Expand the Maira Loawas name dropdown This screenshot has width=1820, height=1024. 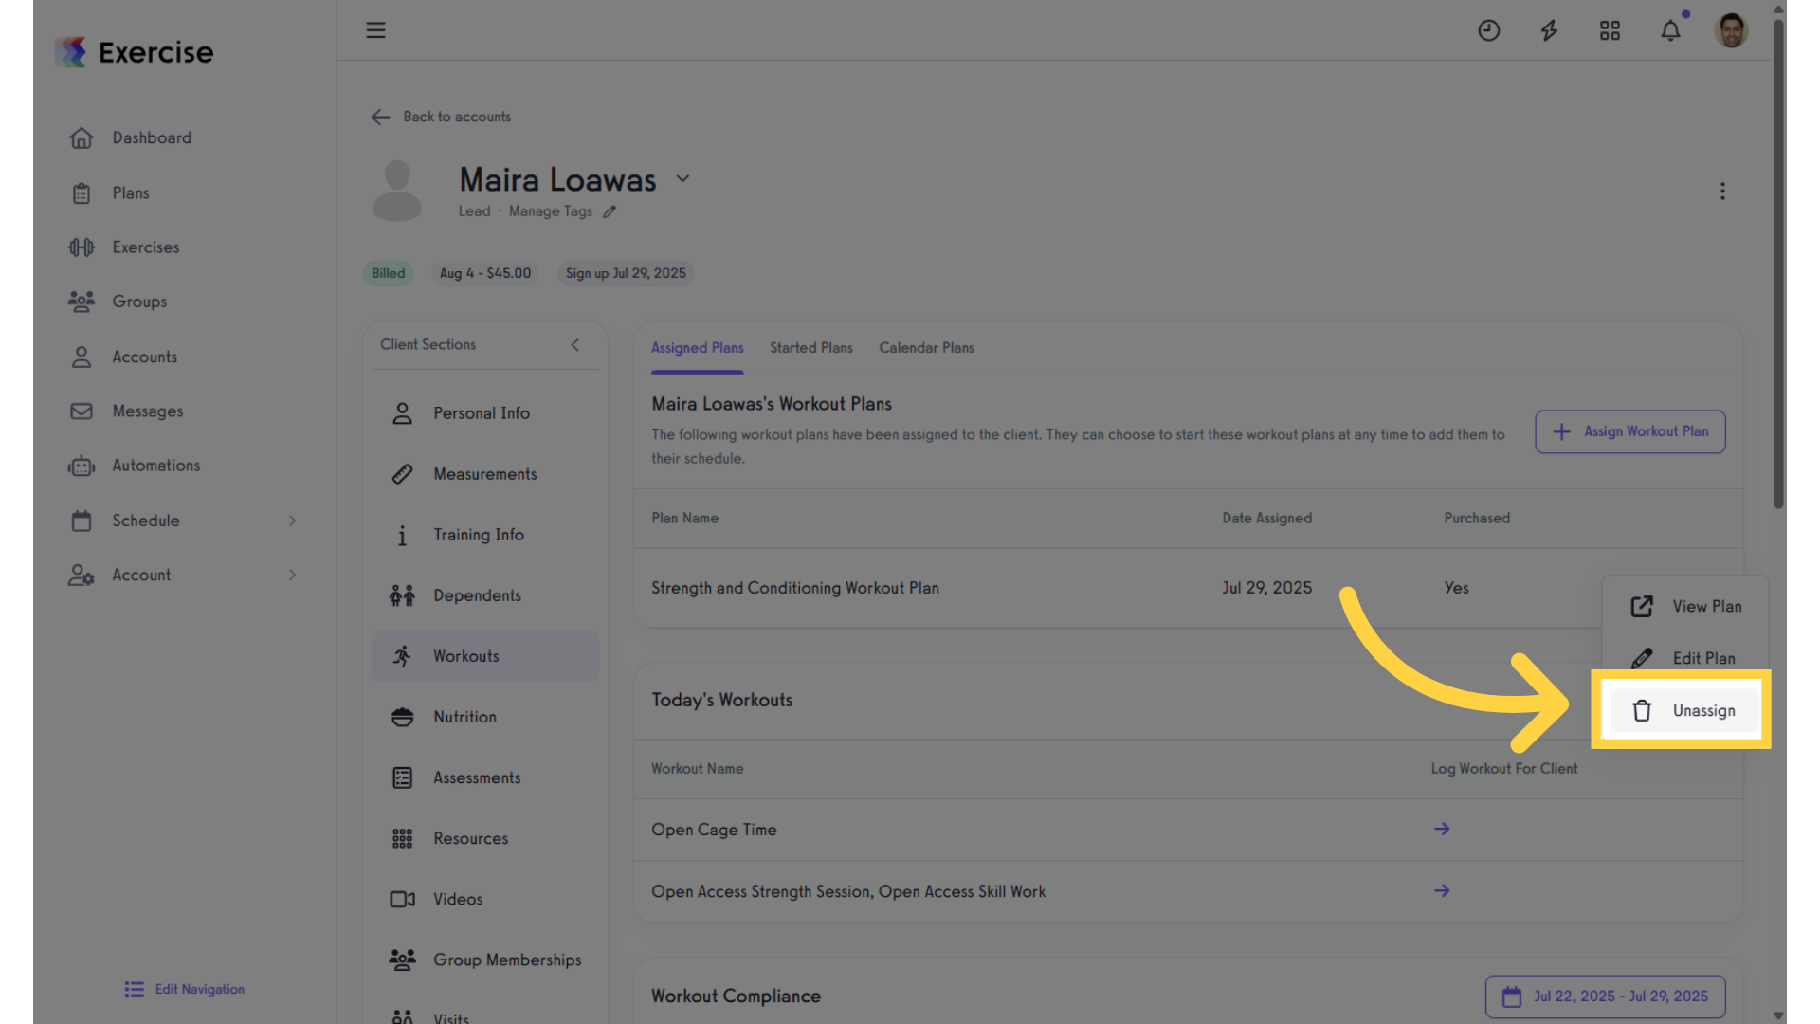coord(682,178)
